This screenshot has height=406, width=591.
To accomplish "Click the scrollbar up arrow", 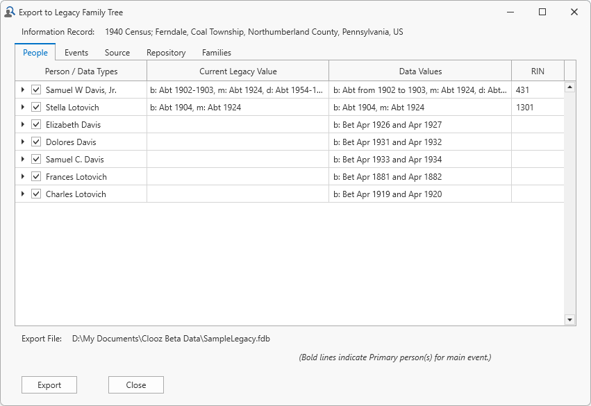I will tap(570, 87).
